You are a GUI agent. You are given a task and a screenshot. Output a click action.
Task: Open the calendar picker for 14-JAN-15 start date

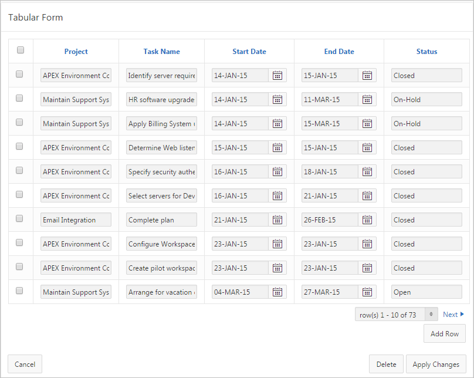pos(277,75)
